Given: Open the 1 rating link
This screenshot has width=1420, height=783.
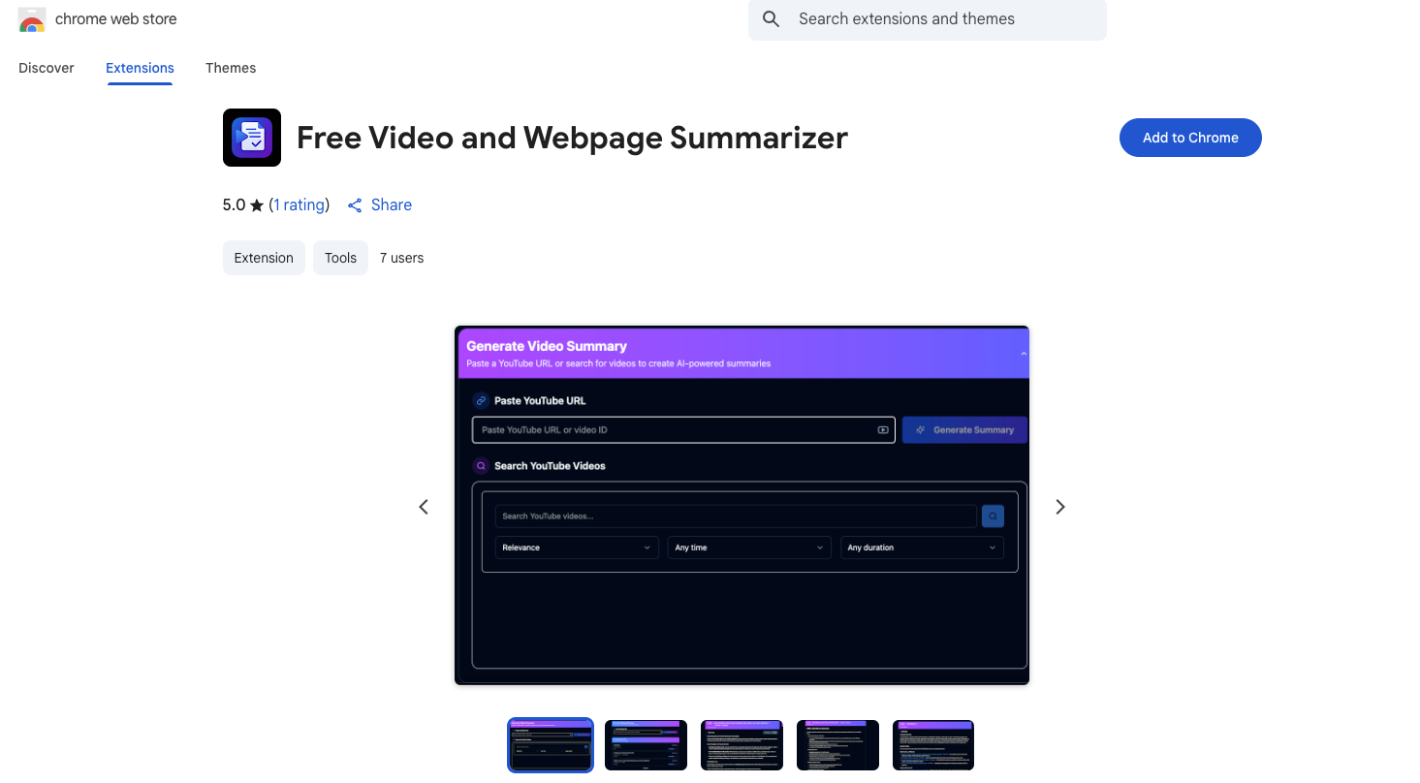Looking at the screenshot, I should (x=299, y=205).
